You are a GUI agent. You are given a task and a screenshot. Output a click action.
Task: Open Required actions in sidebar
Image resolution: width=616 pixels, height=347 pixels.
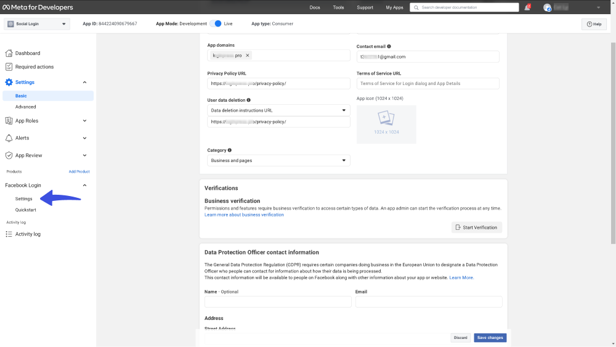(34, 67)
